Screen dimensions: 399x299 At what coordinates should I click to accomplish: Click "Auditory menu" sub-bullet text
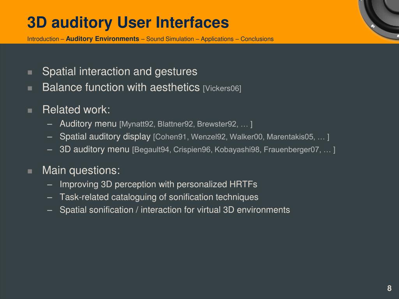[88, 124]
